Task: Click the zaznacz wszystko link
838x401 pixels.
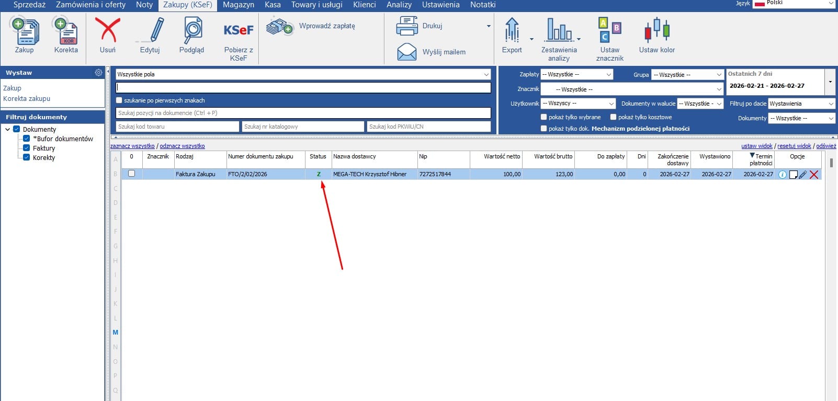Action: 132,146
